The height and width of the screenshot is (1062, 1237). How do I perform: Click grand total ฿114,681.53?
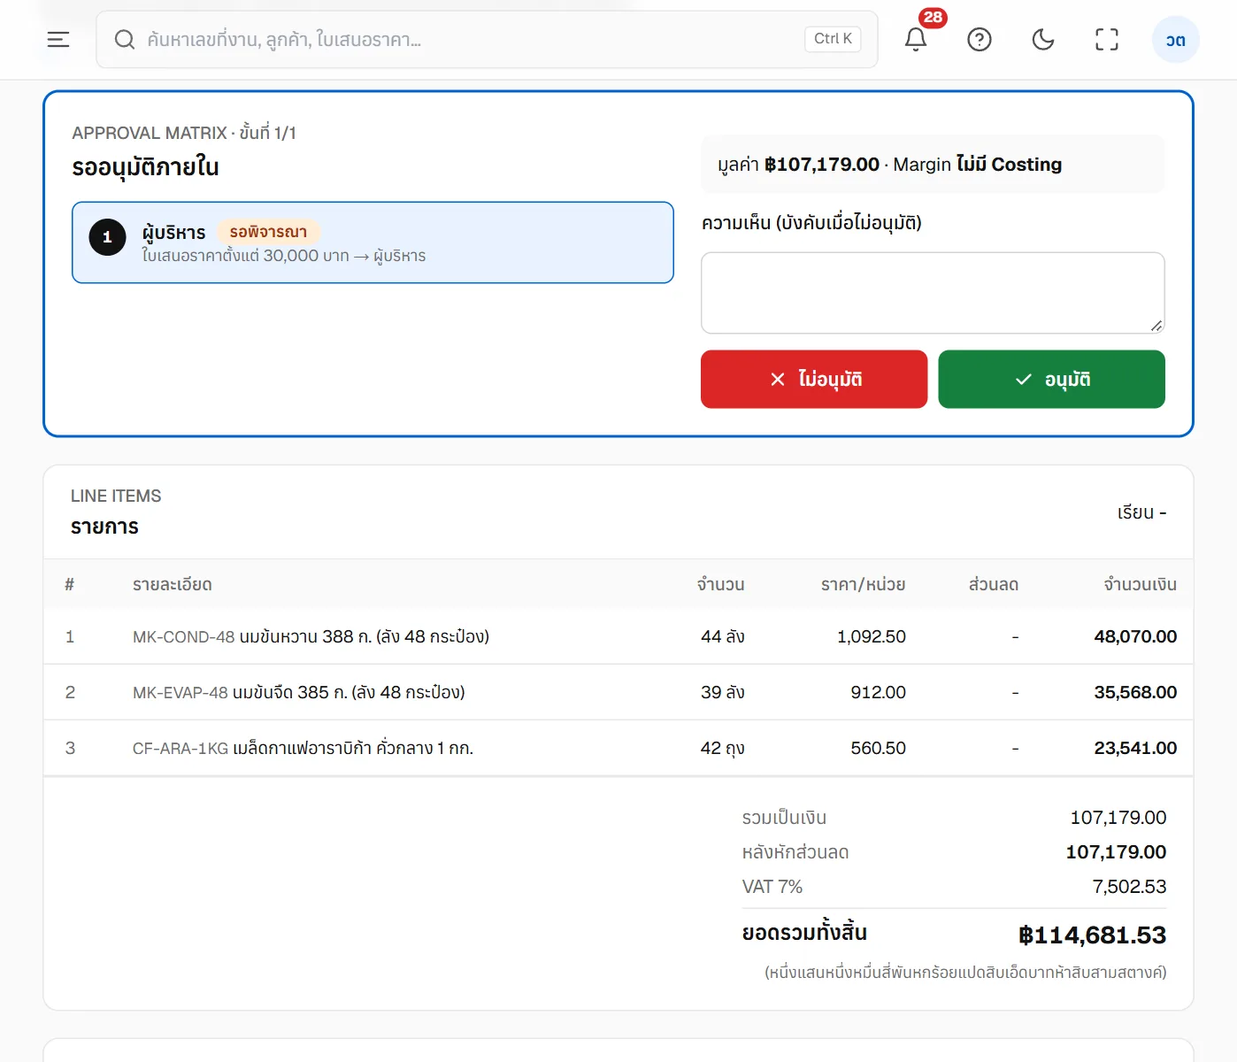click(1092, 935)
